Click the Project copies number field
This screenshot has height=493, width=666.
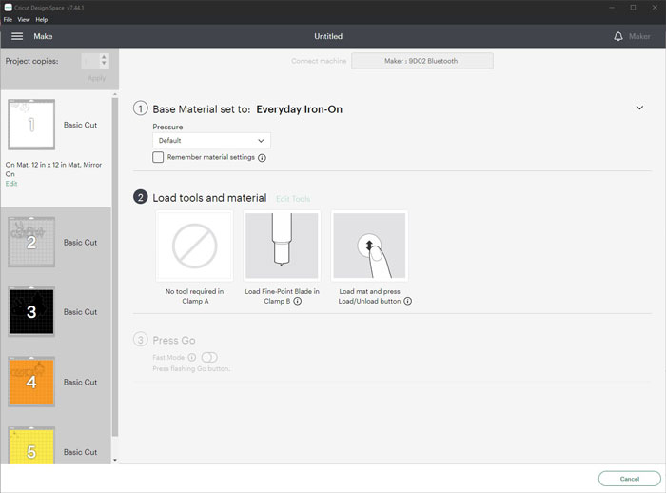90,61
